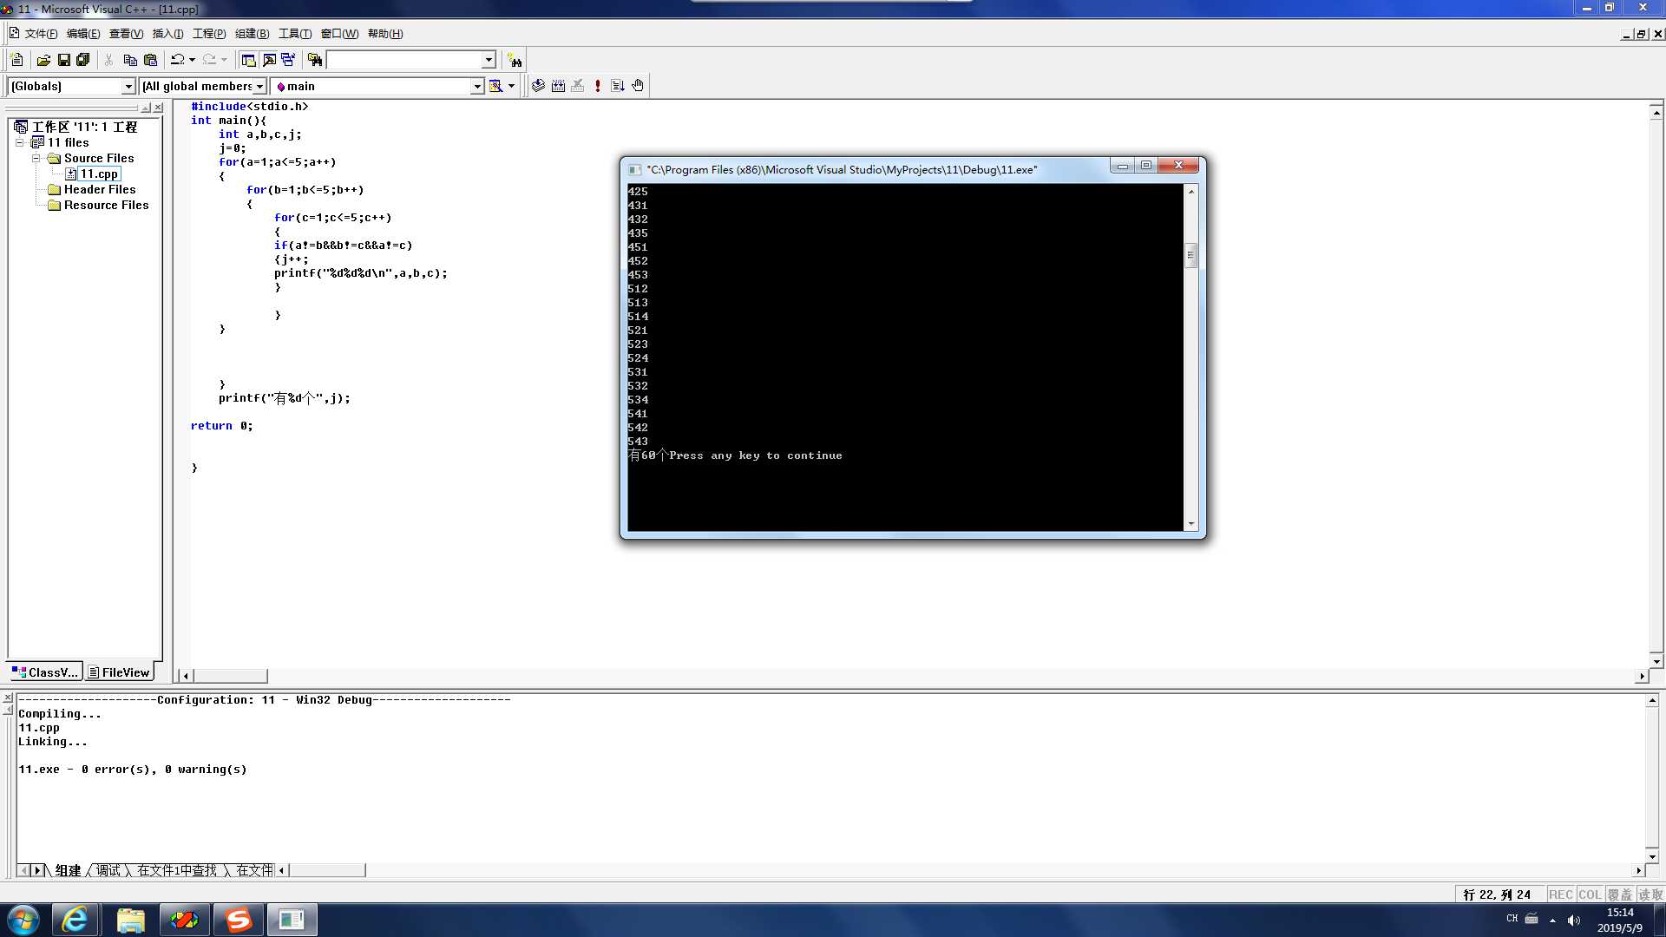
Task: Click the Windows Start button
Action: click(23, 920)
